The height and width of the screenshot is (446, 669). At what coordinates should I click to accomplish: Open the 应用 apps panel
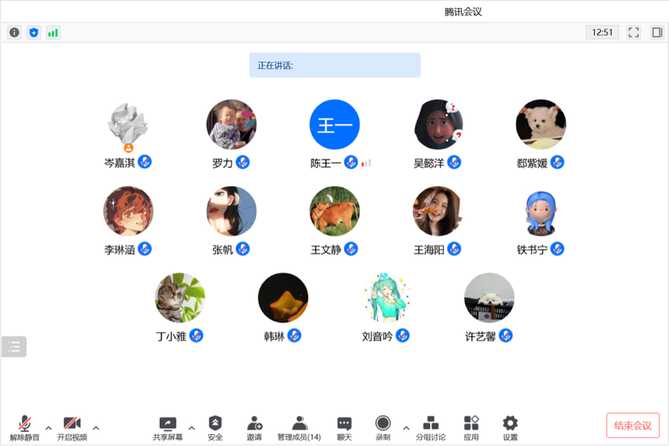tap(471, 428)
